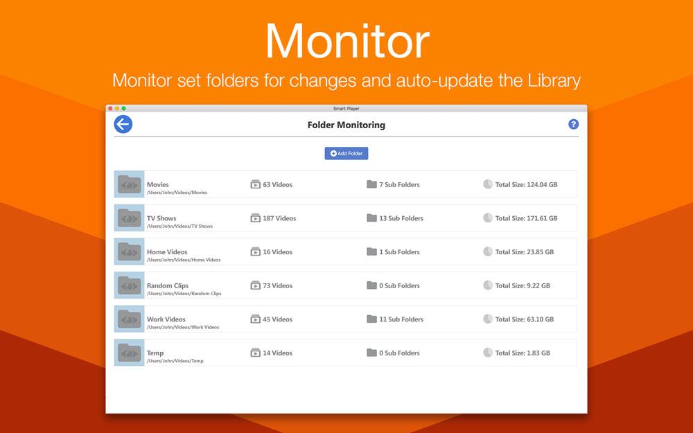
Task: Select the Movies folder name
Action: click(x=158, y=185)
